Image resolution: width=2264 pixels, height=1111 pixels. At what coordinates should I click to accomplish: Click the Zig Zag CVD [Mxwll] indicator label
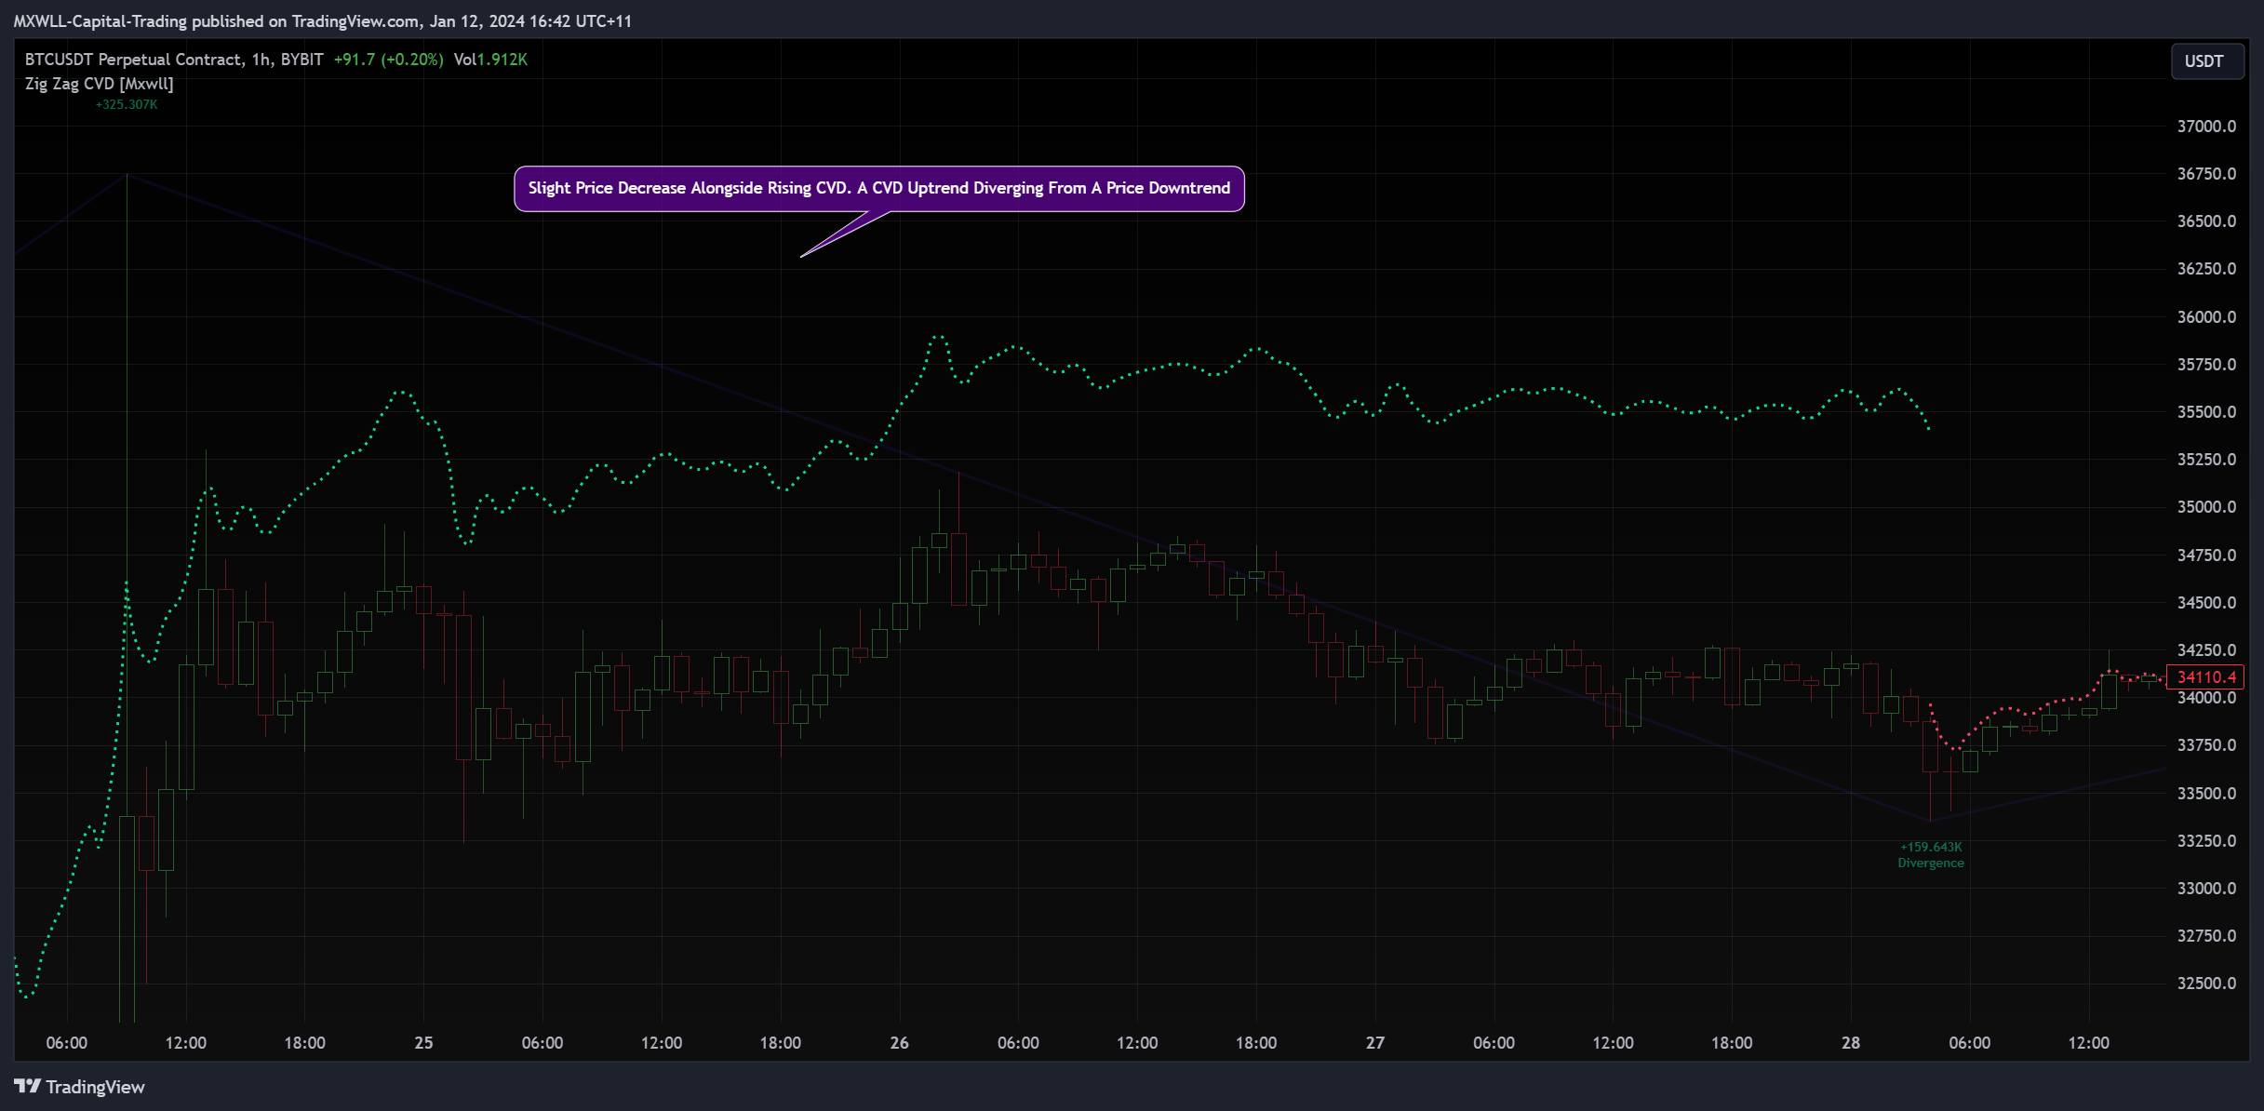pos(99,84)
